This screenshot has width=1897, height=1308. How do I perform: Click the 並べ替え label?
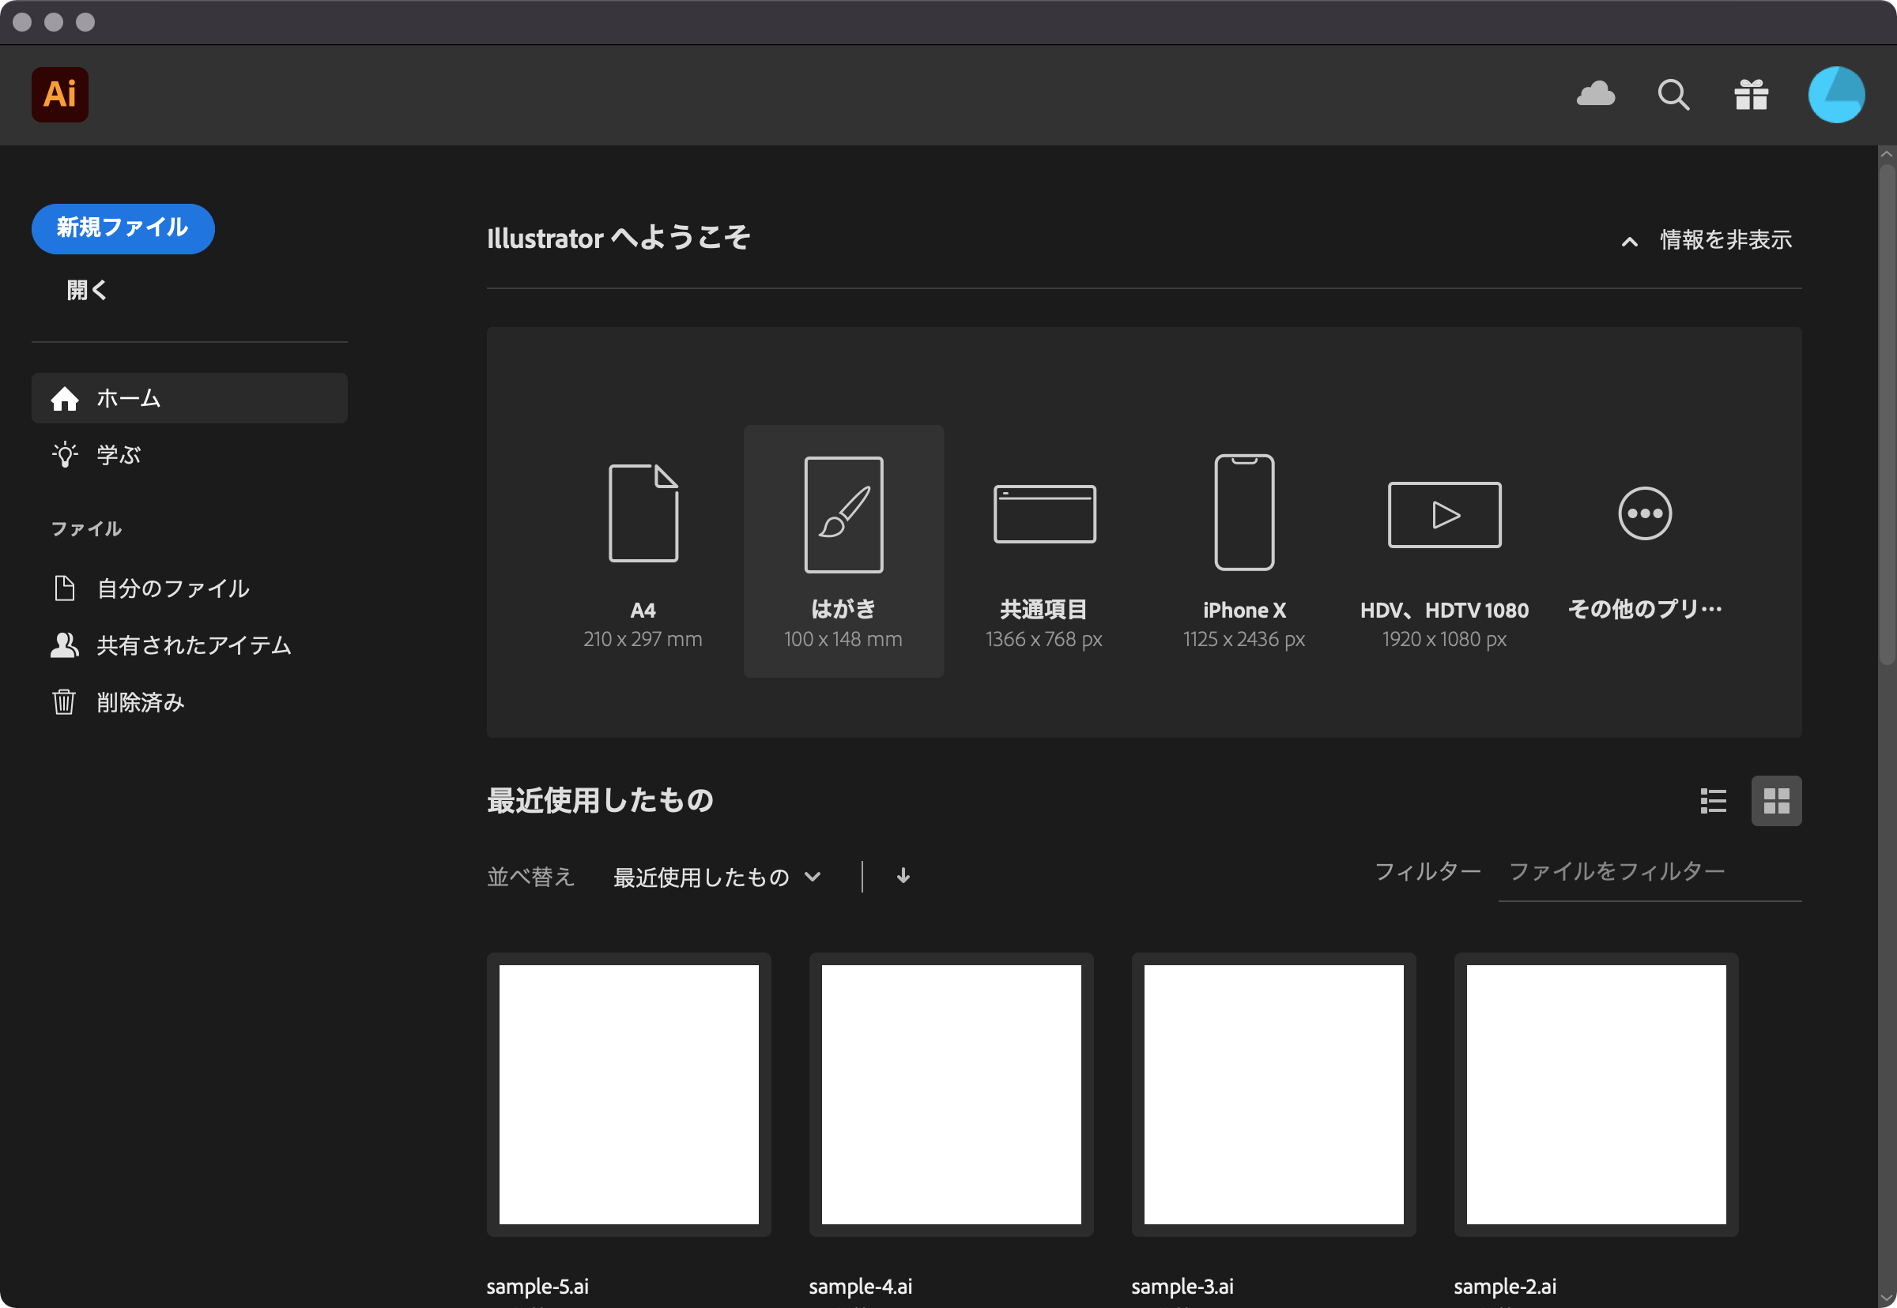(530, 877)
